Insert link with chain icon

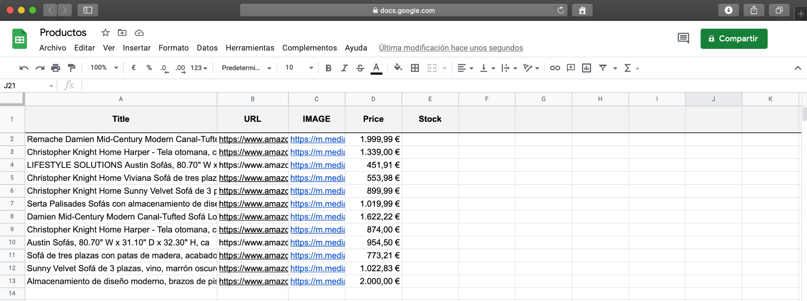[555, 68]
